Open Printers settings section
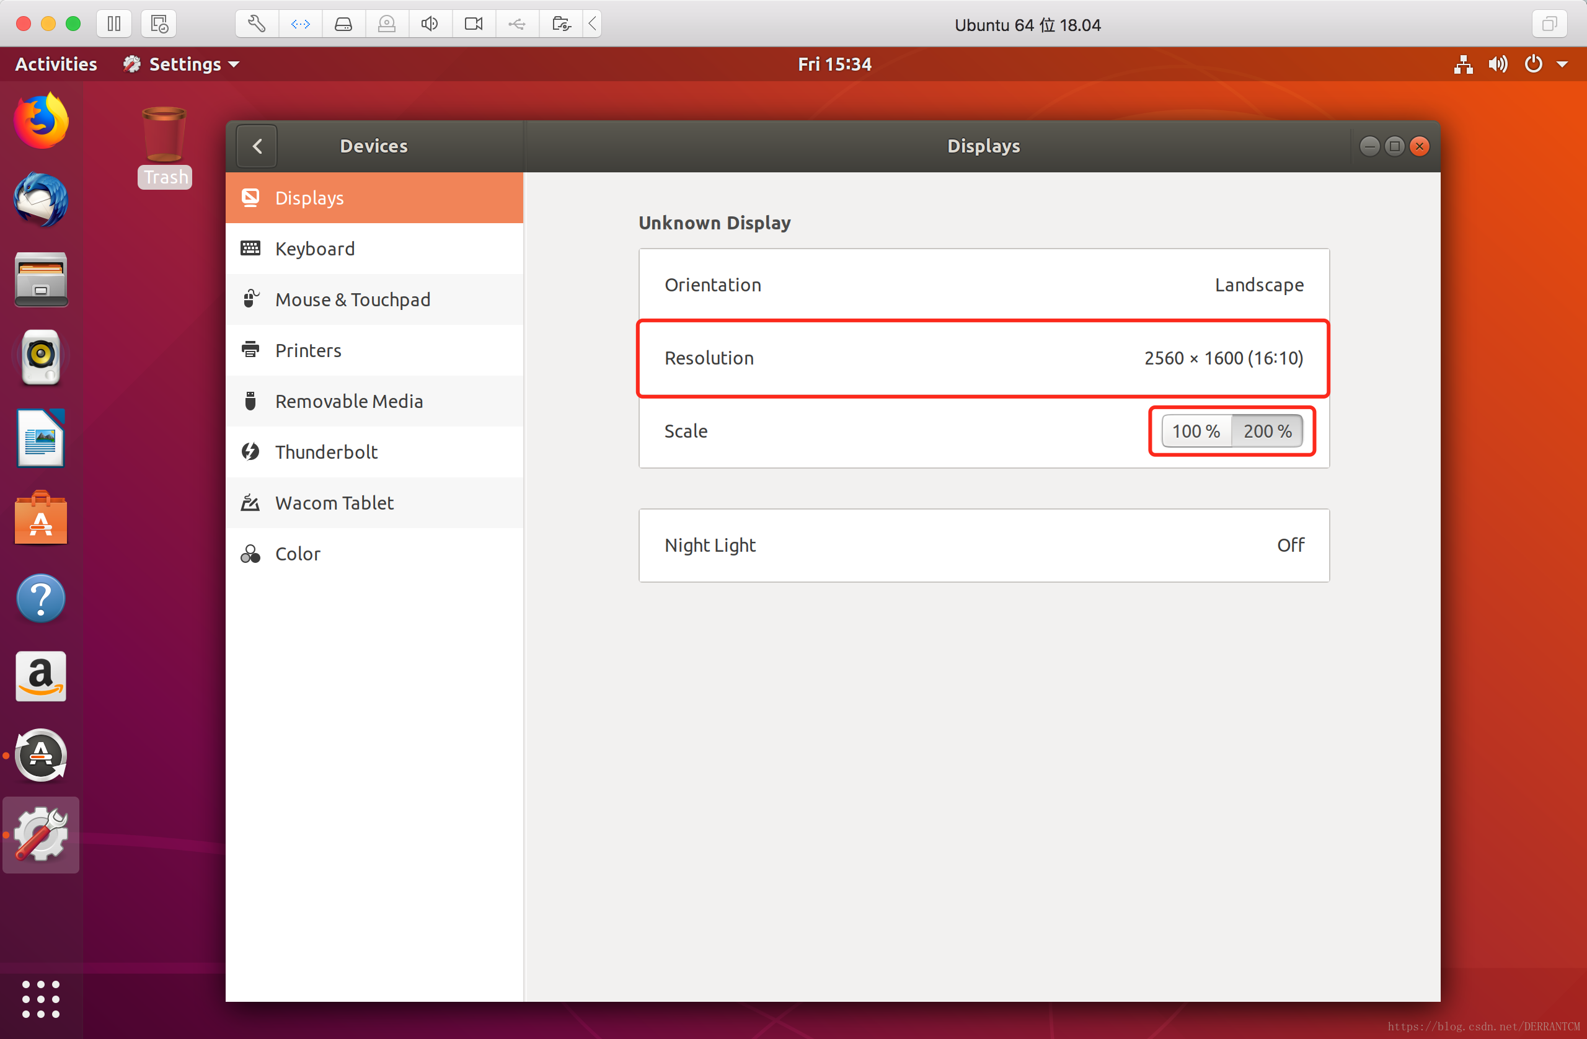 tap(307, 349)
